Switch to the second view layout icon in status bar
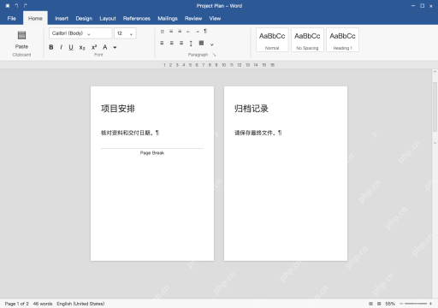This screenshot has width=438, height=308. click(x=379, y=304)
